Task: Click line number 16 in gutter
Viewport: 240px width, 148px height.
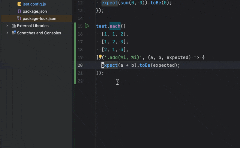Action: pos(80,34)
